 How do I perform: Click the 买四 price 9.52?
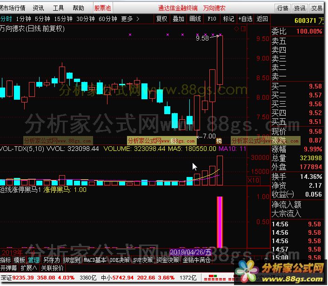coord(315,113)
